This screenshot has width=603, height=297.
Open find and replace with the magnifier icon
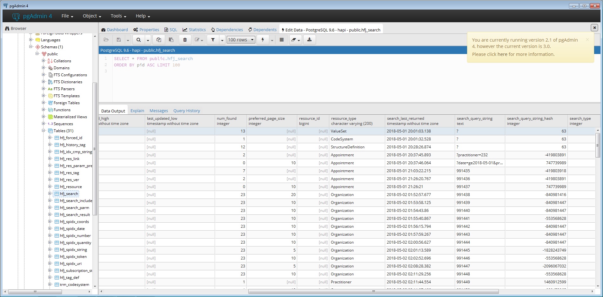click(x=138, y=40)
